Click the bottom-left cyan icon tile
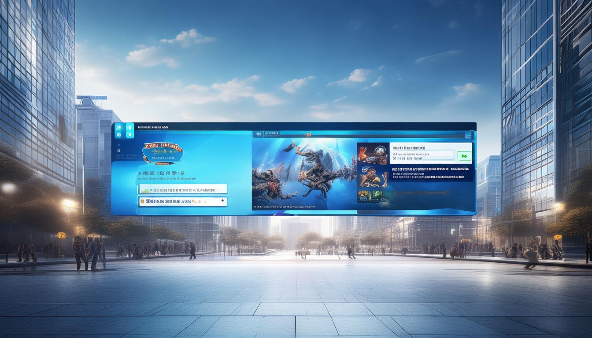The width and height of the screenshot is (592, 338). 118,135
